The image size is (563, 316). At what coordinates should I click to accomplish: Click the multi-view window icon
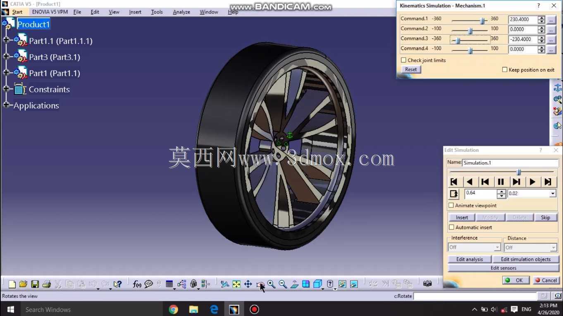(x=306, y=284)
